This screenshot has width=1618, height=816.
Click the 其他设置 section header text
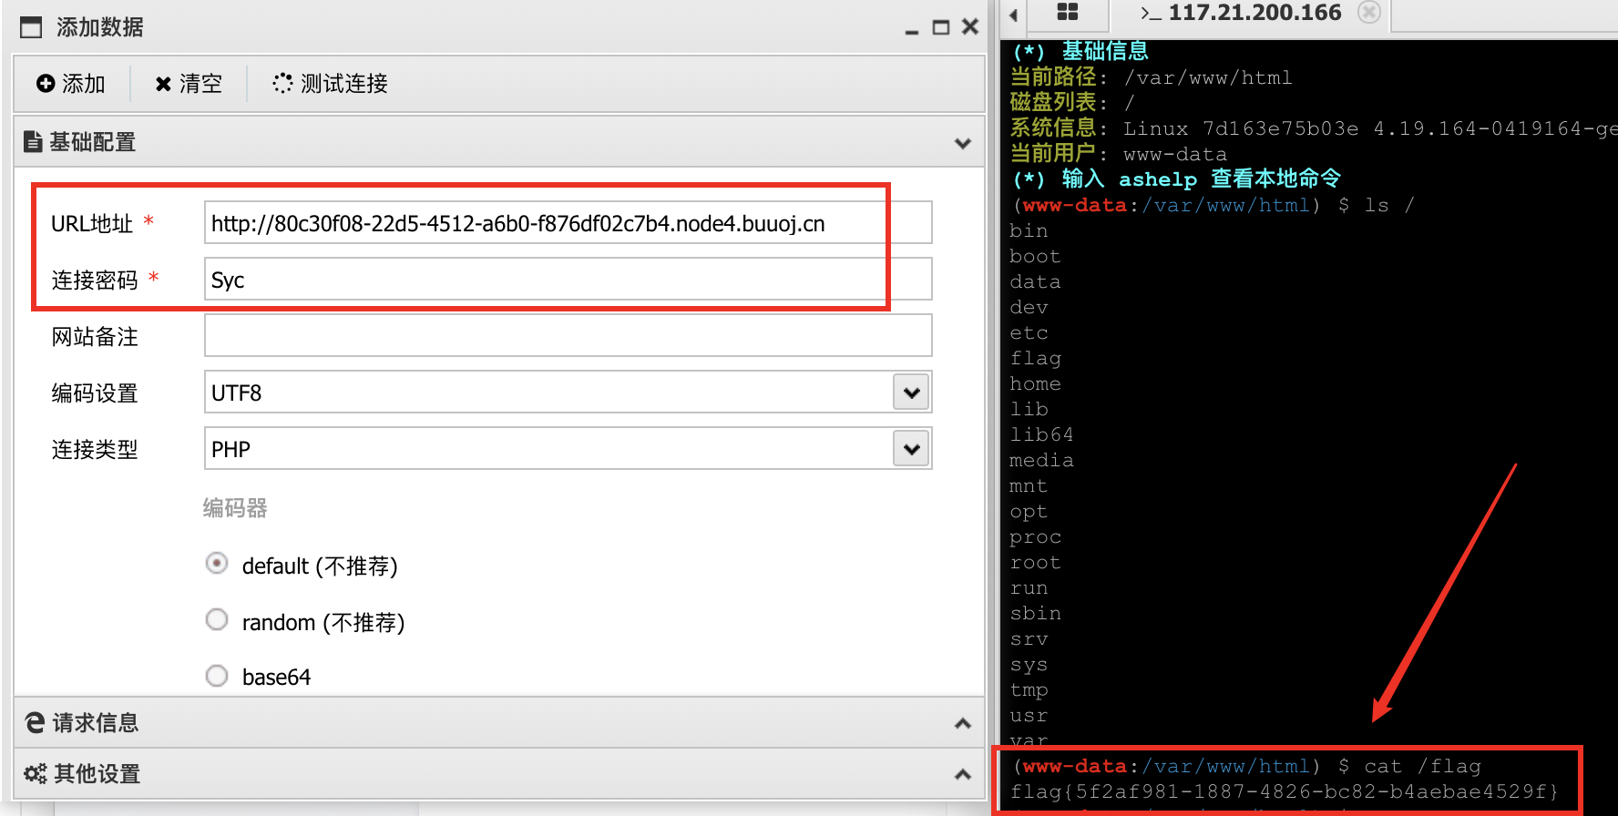pyautogui.click(x=97, y=774)
